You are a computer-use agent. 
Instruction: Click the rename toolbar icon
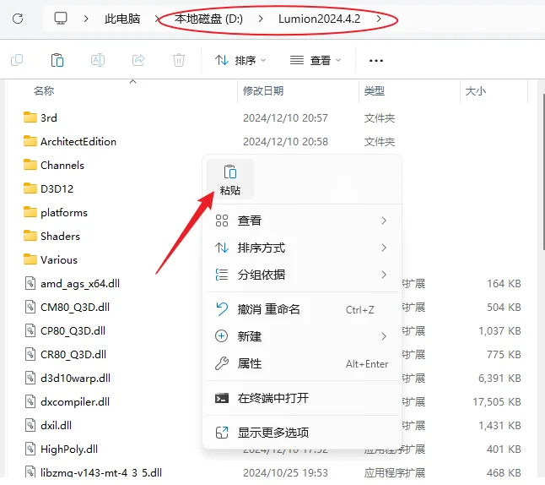tap(98, 60)
